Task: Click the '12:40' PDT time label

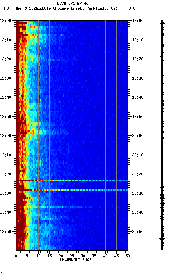Action: pyautogui.click(x=5, y=97)
